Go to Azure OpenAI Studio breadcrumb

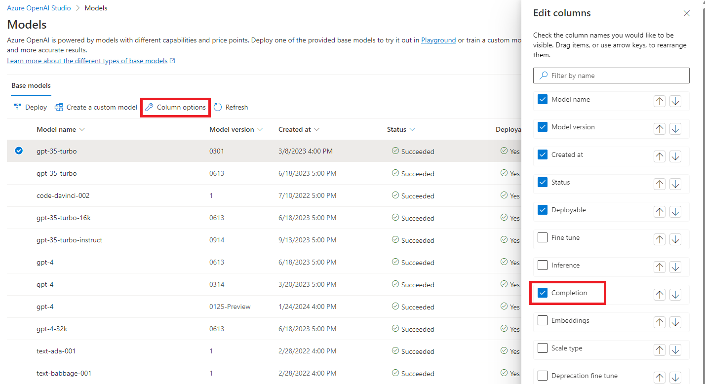tap(39, 8)
